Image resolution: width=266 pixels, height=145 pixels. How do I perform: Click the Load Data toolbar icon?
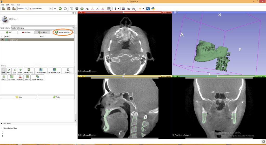click(x=4, y=9)
